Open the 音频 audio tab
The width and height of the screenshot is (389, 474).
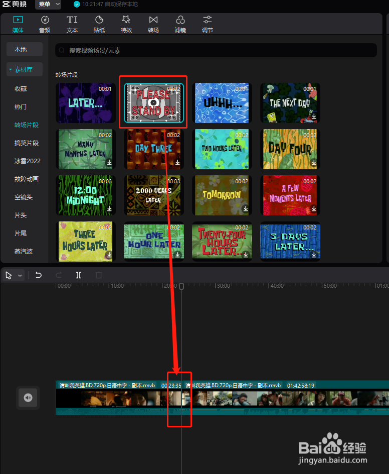(x=45, y=25)
